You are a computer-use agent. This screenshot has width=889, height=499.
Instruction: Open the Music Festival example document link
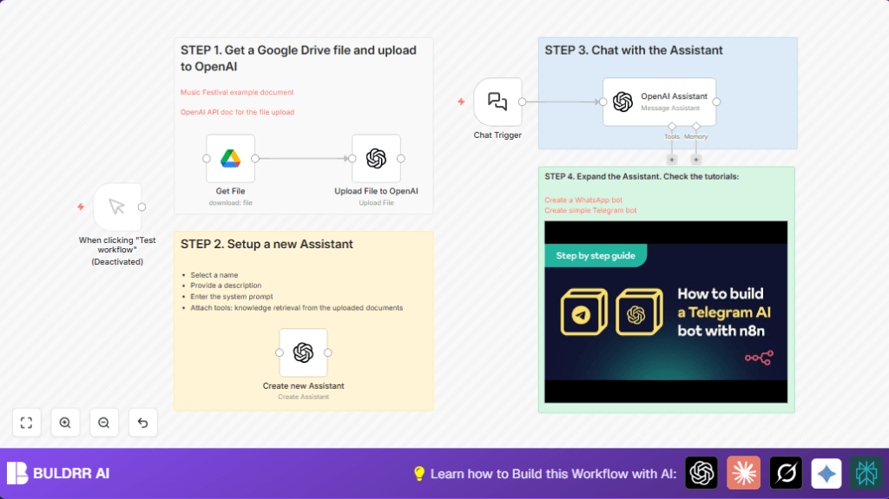[237, 92]
